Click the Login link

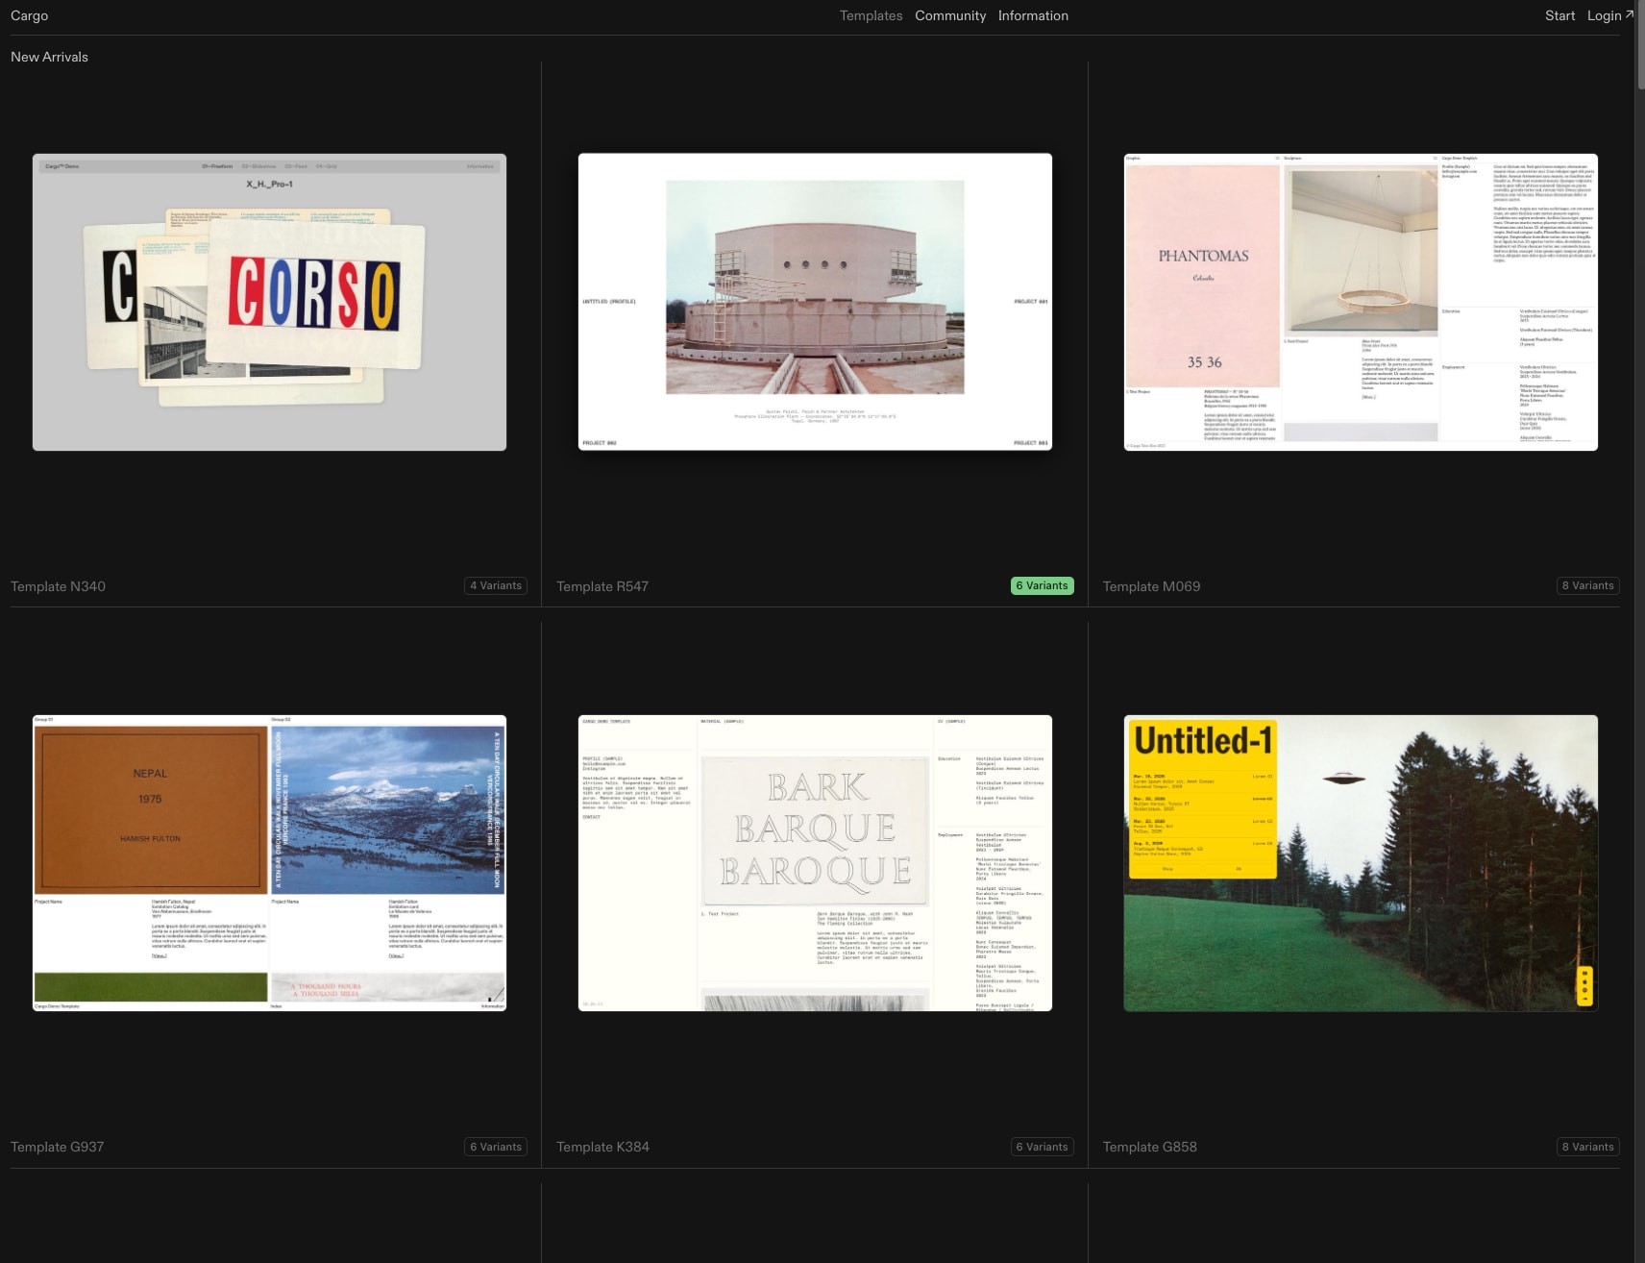tap(1604, 15)
